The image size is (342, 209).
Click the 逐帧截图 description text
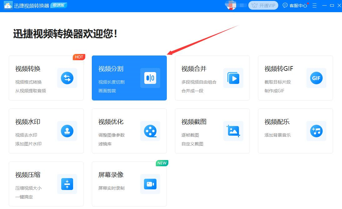190,135
